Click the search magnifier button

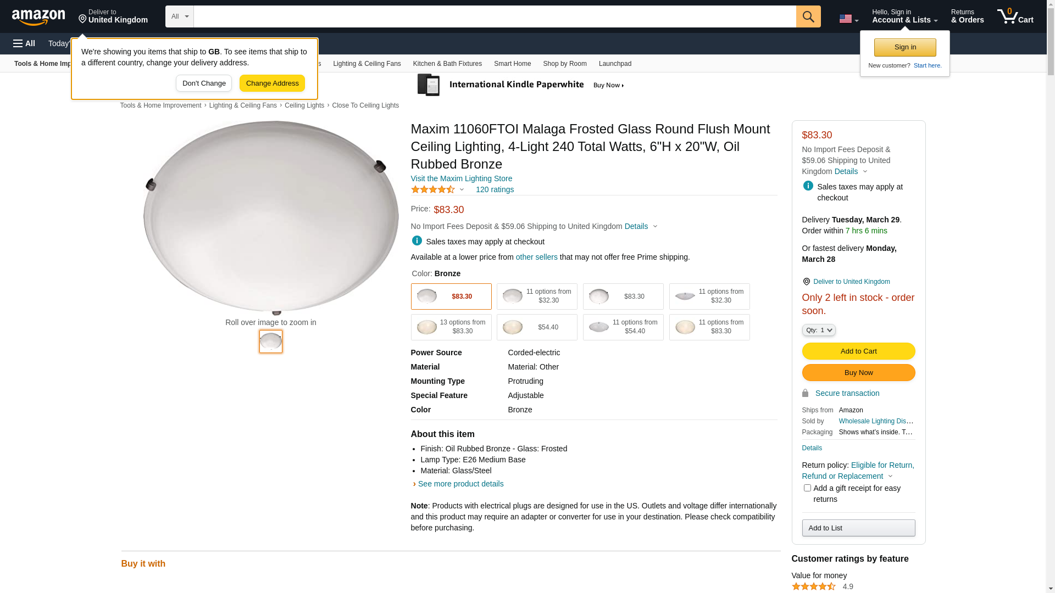click(808, 16)
